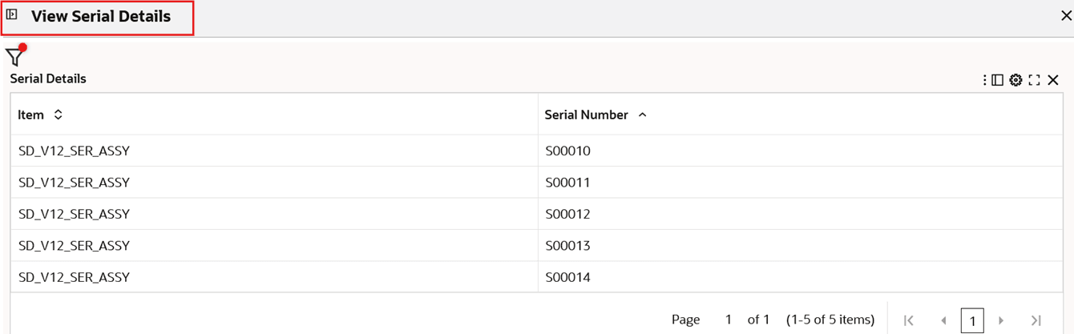Toggle the column layout panel icon

point(998,80)
